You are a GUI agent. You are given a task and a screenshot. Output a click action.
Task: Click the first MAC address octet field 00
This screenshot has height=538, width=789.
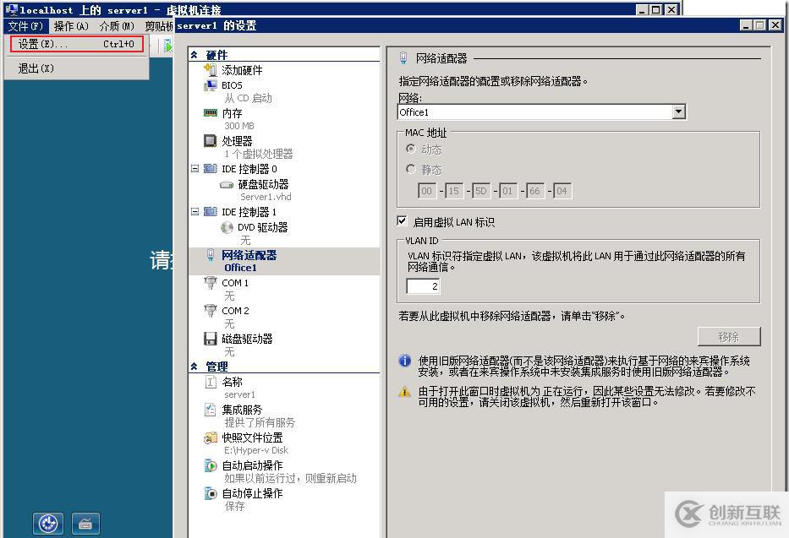tap(427, 191)
